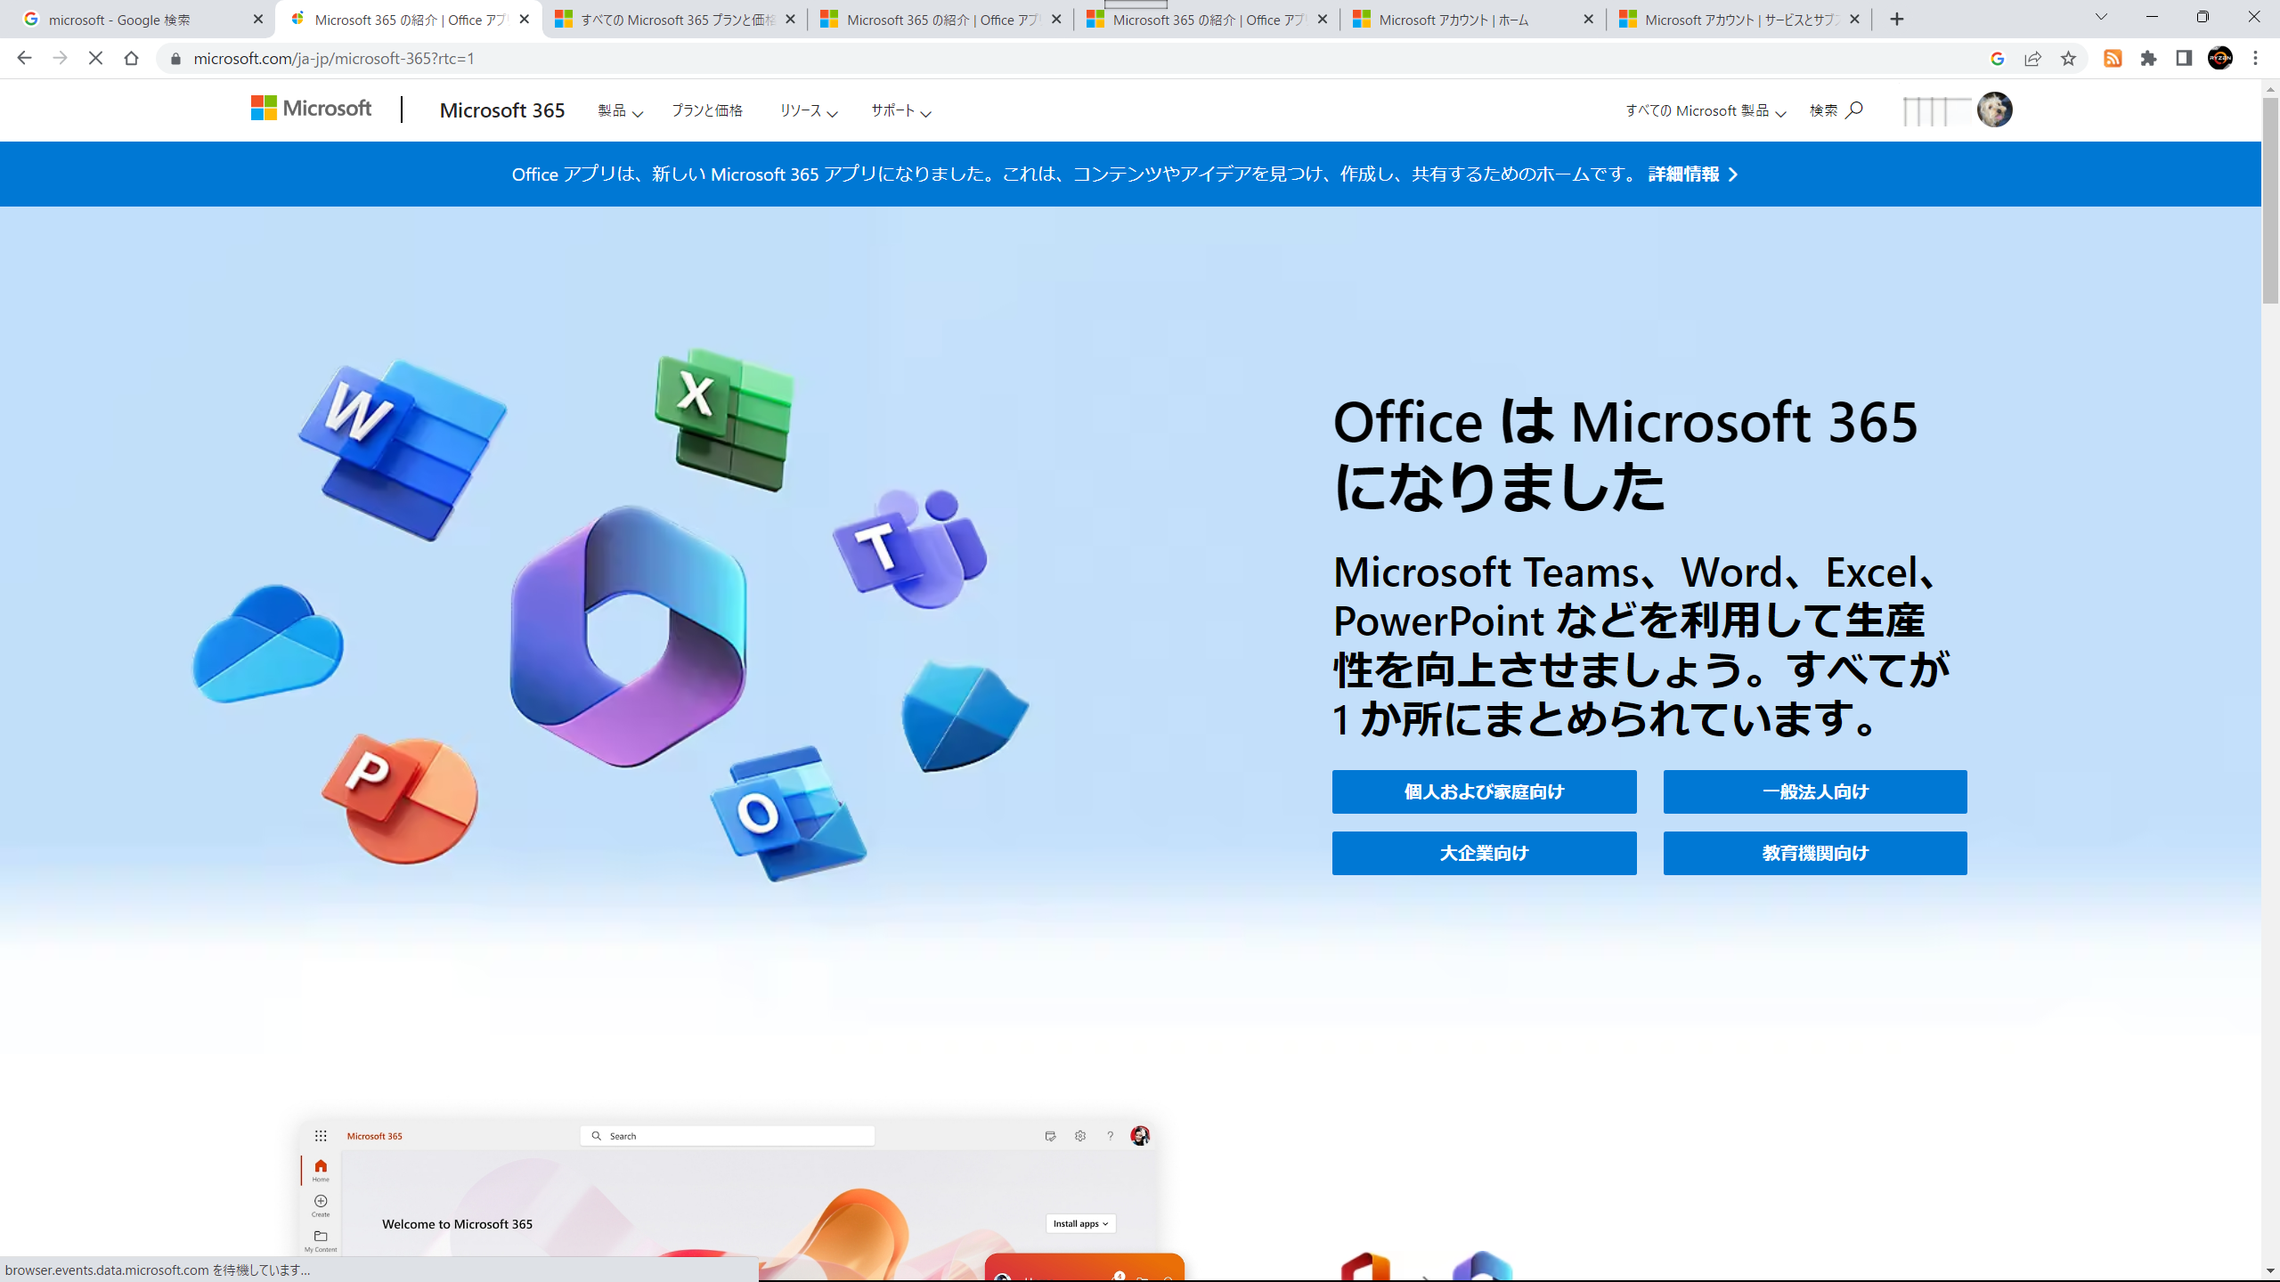The width and height of the screenshot is (2280, 1282).
Task: Open the tab search chevron in title bar
Action: [x=2101, y=17]
